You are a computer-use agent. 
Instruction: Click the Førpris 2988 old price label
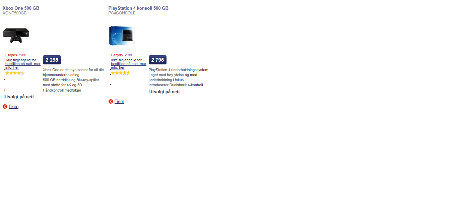pos(16,55)
